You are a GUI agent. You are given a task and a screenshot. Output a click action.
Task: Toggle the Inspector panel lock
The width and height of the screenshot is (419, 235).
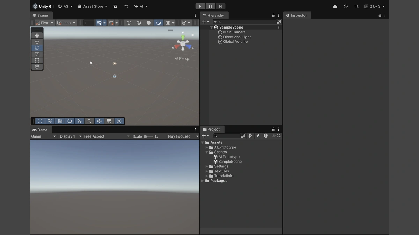tap(380, 15)
